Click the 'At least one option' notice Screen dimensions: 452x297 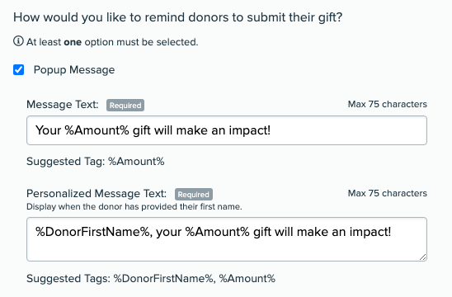[x=112, y=42]
